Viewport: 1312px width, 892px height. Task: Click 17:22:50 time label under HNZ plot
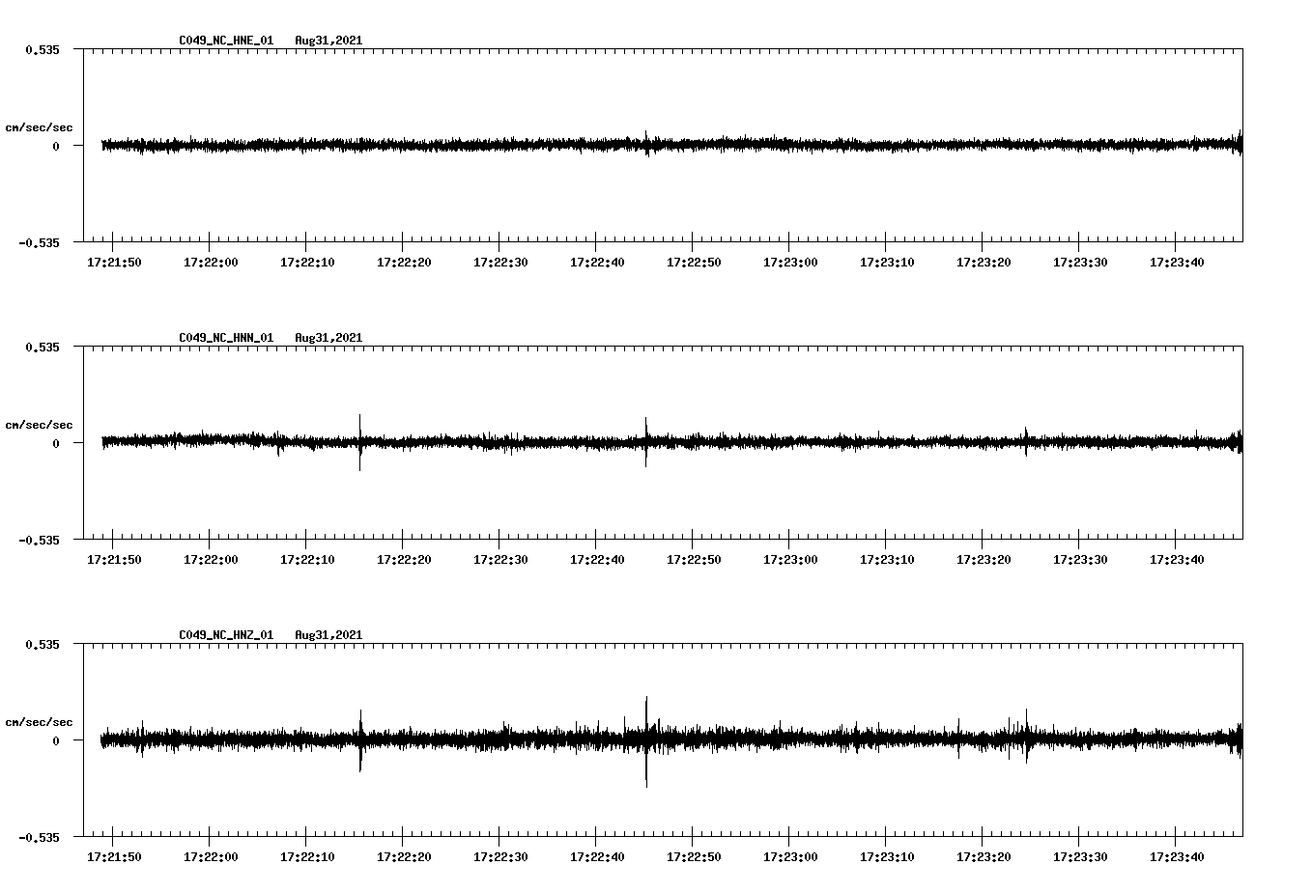click(x=694, y=856)
